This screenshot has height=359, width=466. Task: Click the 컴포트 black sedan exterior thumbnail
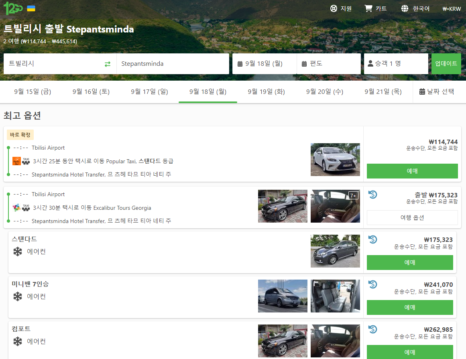click(283, 341)
